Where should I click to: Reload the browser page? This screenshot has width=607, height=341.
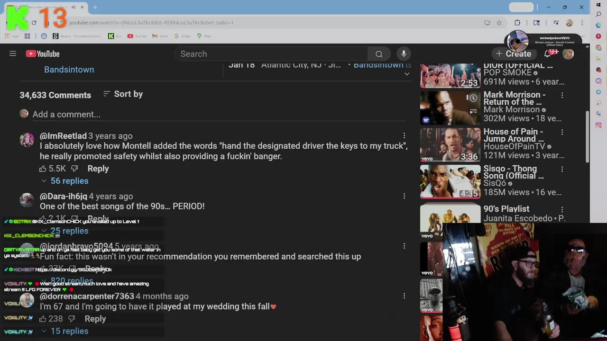[x=34, y=23]
